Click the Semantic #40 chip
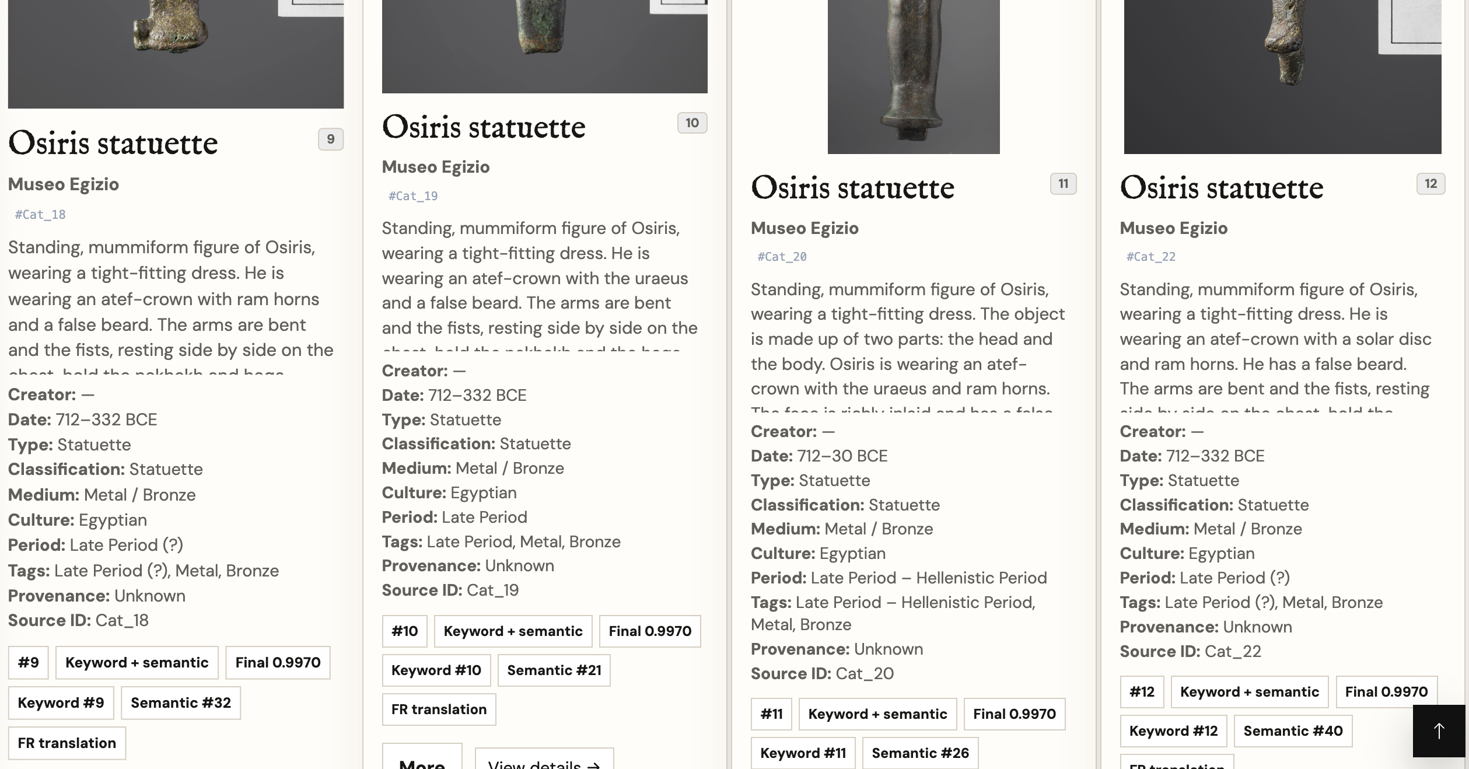The image size is (1469, 769). [x=1293, y=731]
